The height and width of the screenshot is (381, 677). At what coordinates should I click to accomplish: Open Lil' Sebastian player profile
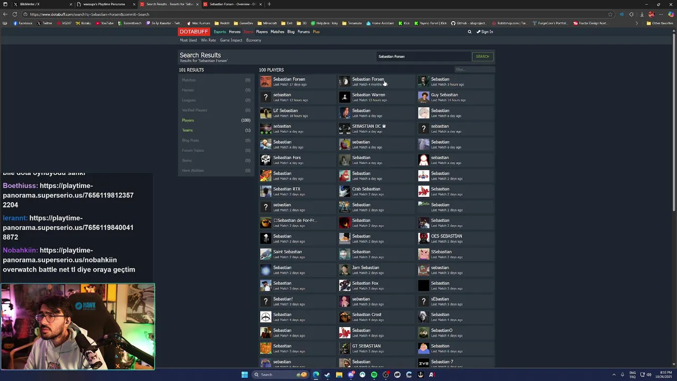(x=285, y=111)
